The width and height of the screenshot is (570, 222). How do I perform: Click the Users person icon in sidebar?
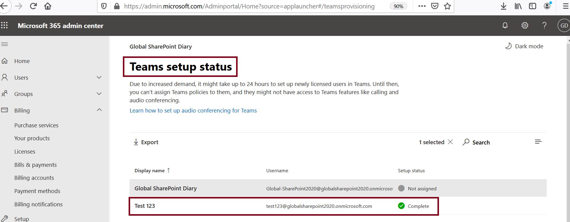tap(5, 78)
